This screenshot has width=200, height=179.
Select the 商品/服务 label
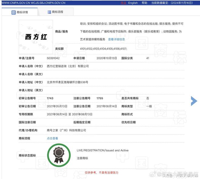coord(62,32)
